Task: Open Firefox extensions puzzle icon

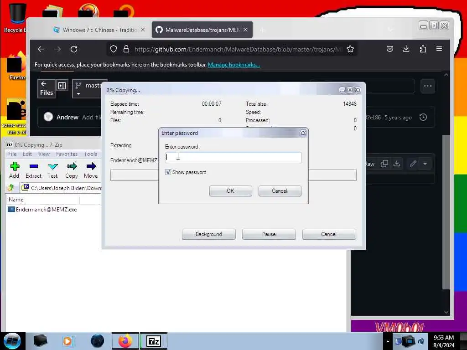Action: pyautogui.click(x=423, y=49)
